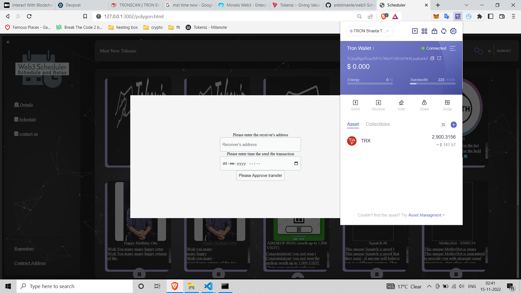Add a new asset with the plus button
521x293 pixels.
point(453,125)
